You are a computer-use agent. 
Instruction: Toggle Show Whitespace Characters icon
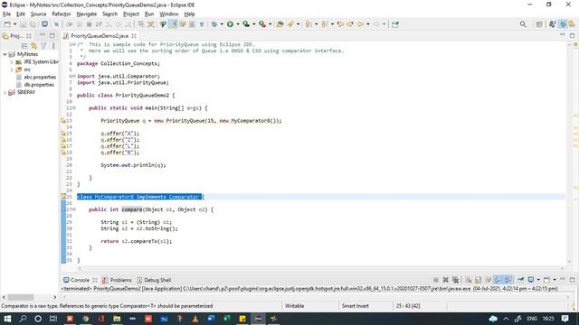(x=202, y=24)
